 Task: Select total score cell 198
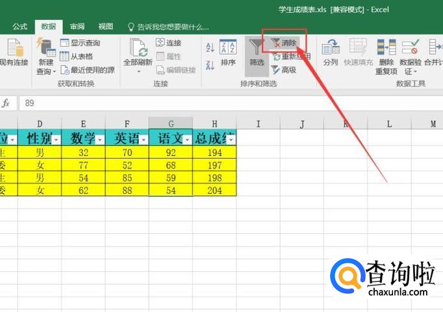click(215, 177)
